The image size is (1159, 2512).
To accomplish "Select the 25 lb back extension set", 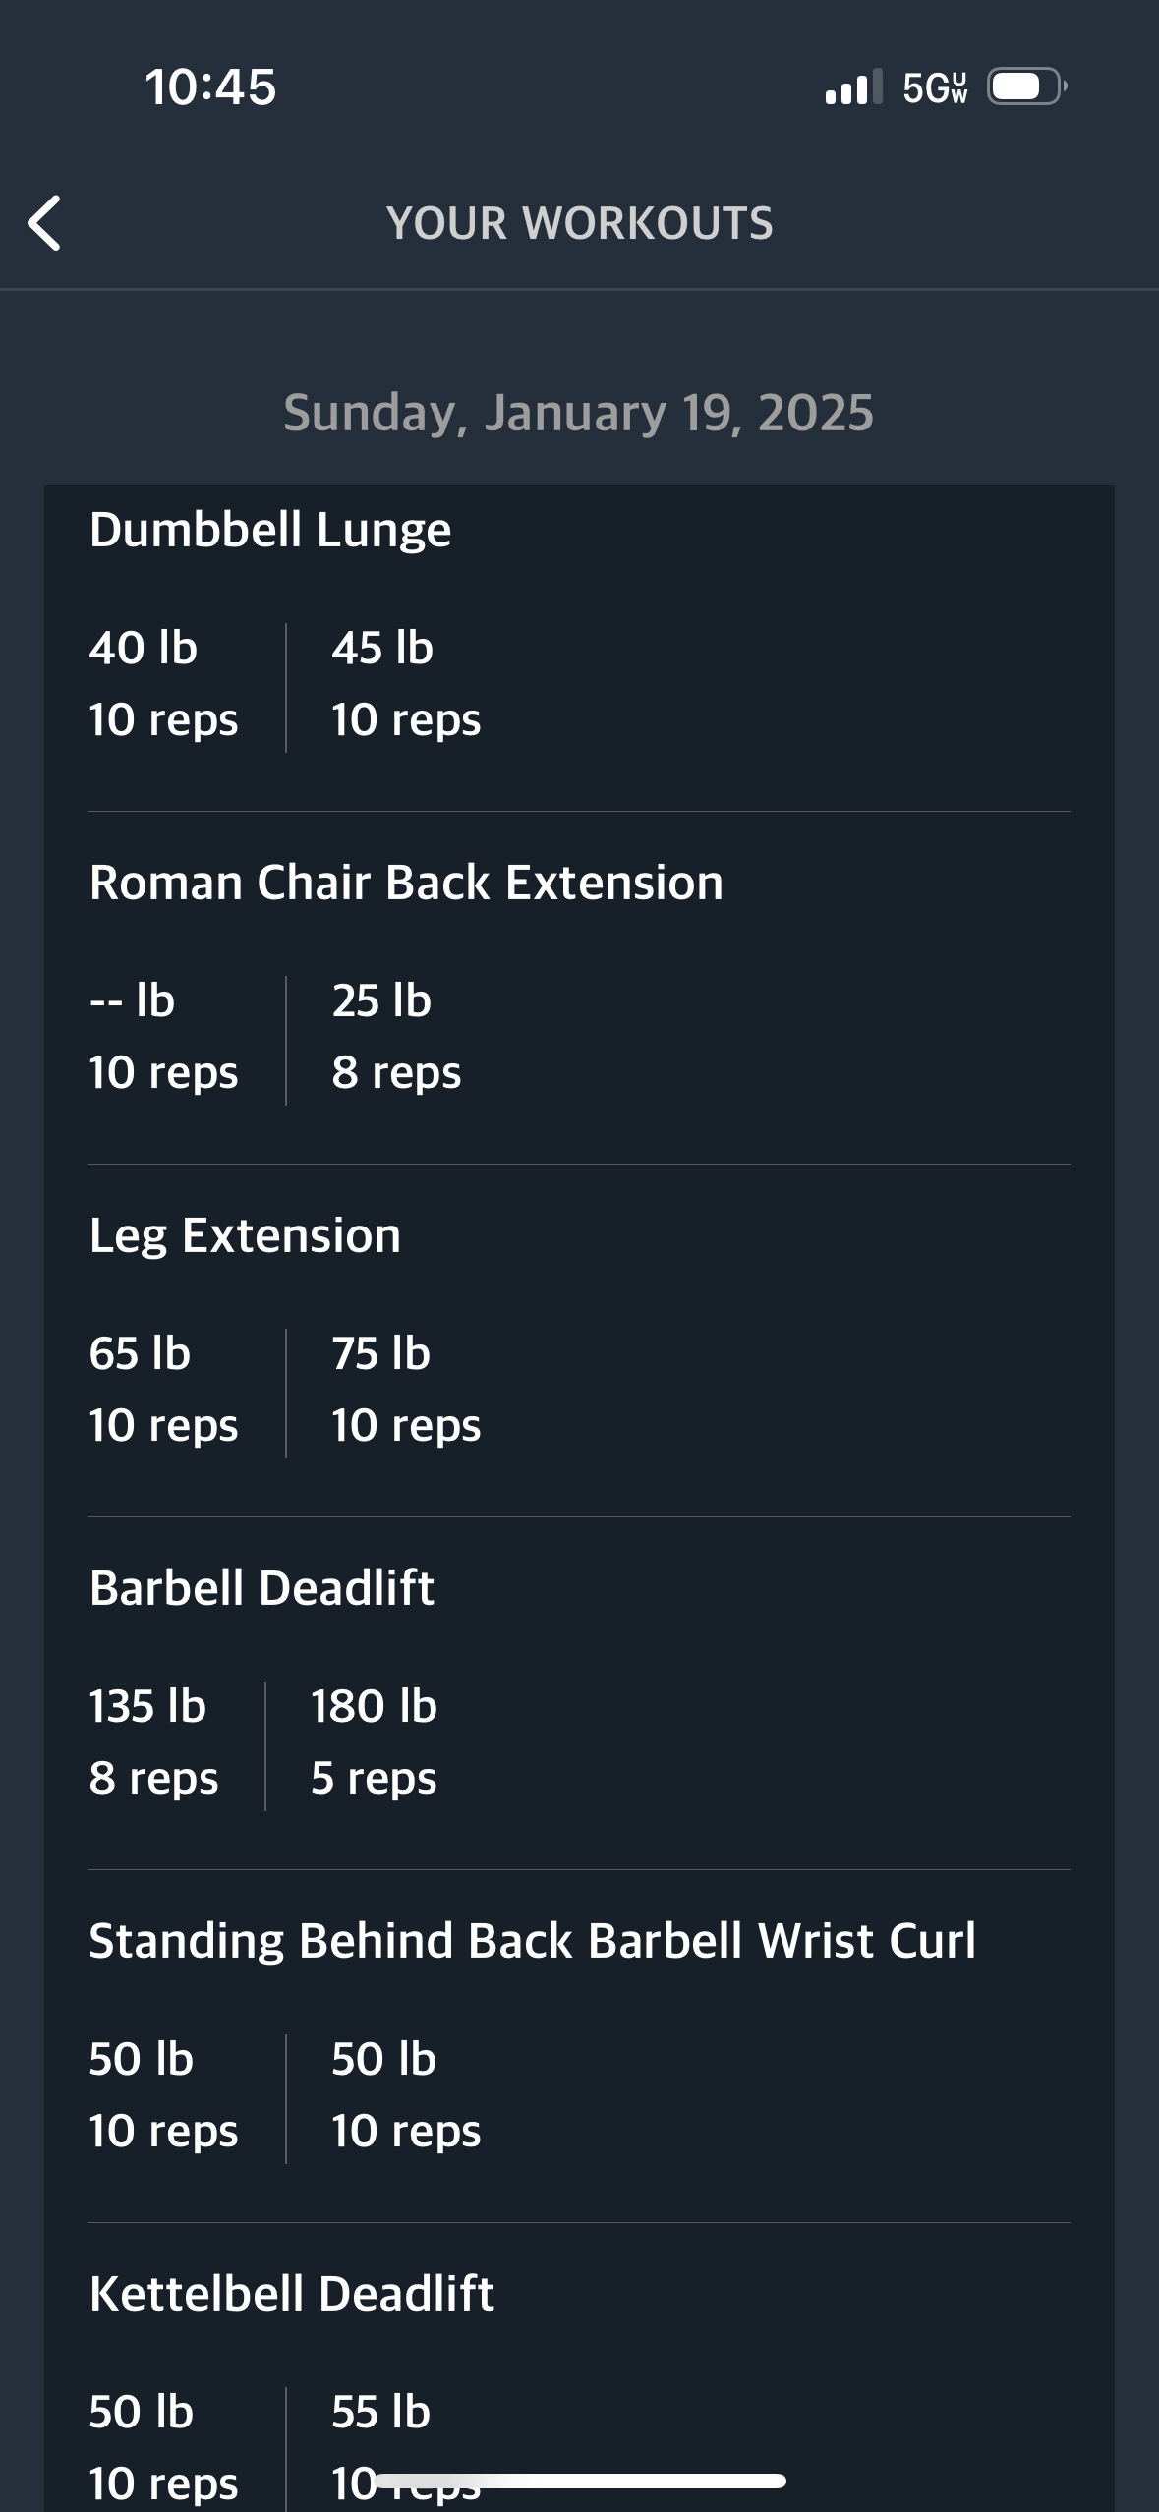I will point(396,1037).
